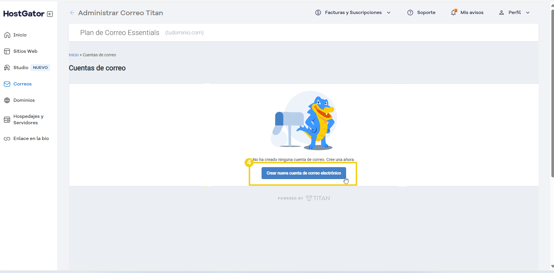
Task: Click the Titan logo in footer
Action: (318, 198)
